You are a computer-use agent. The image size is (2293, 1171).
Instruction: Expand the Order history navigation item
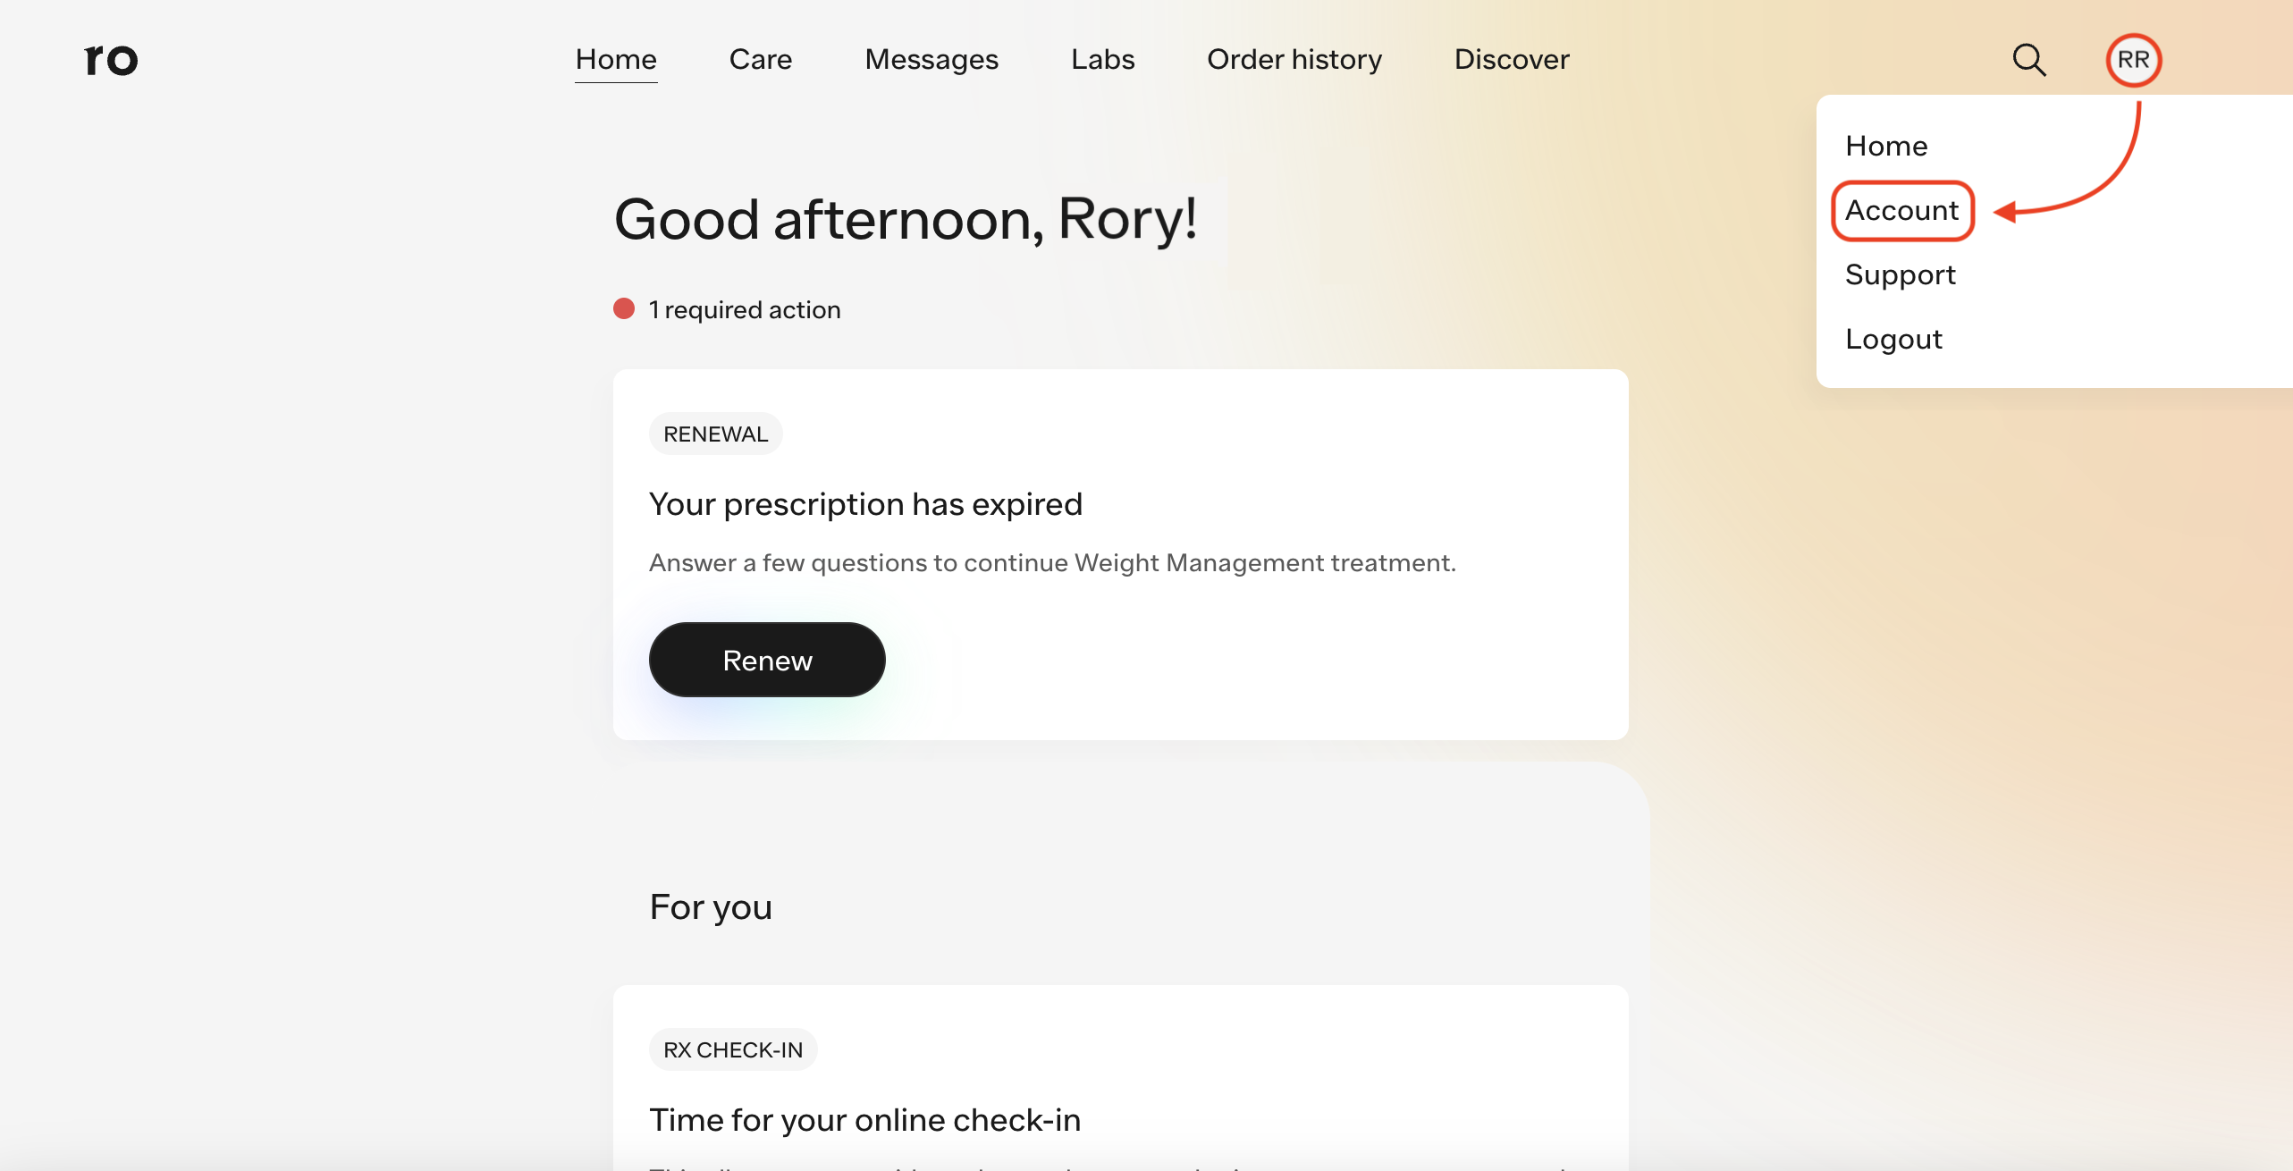[1294, 58]
